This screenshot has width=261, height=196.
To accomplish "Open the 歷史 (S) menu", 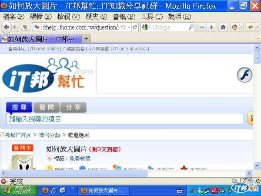I will tap(97, 17).
